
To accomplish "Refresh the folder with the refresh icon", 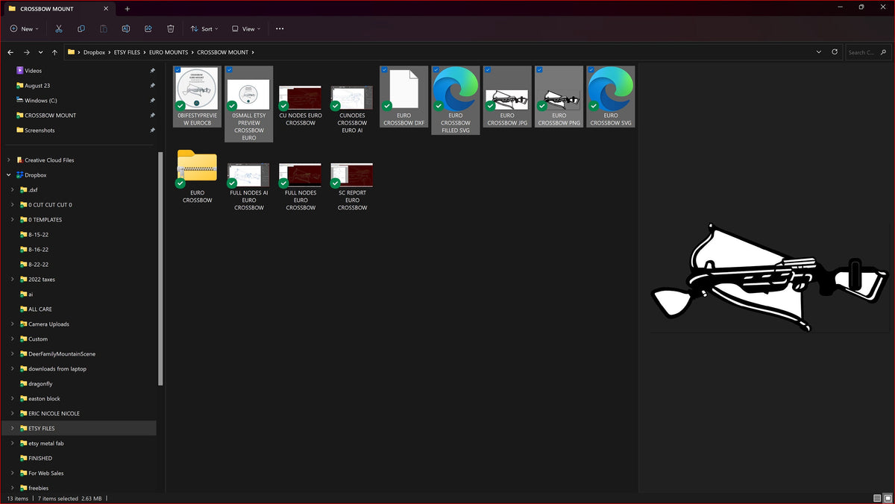I will click(835, 52).
